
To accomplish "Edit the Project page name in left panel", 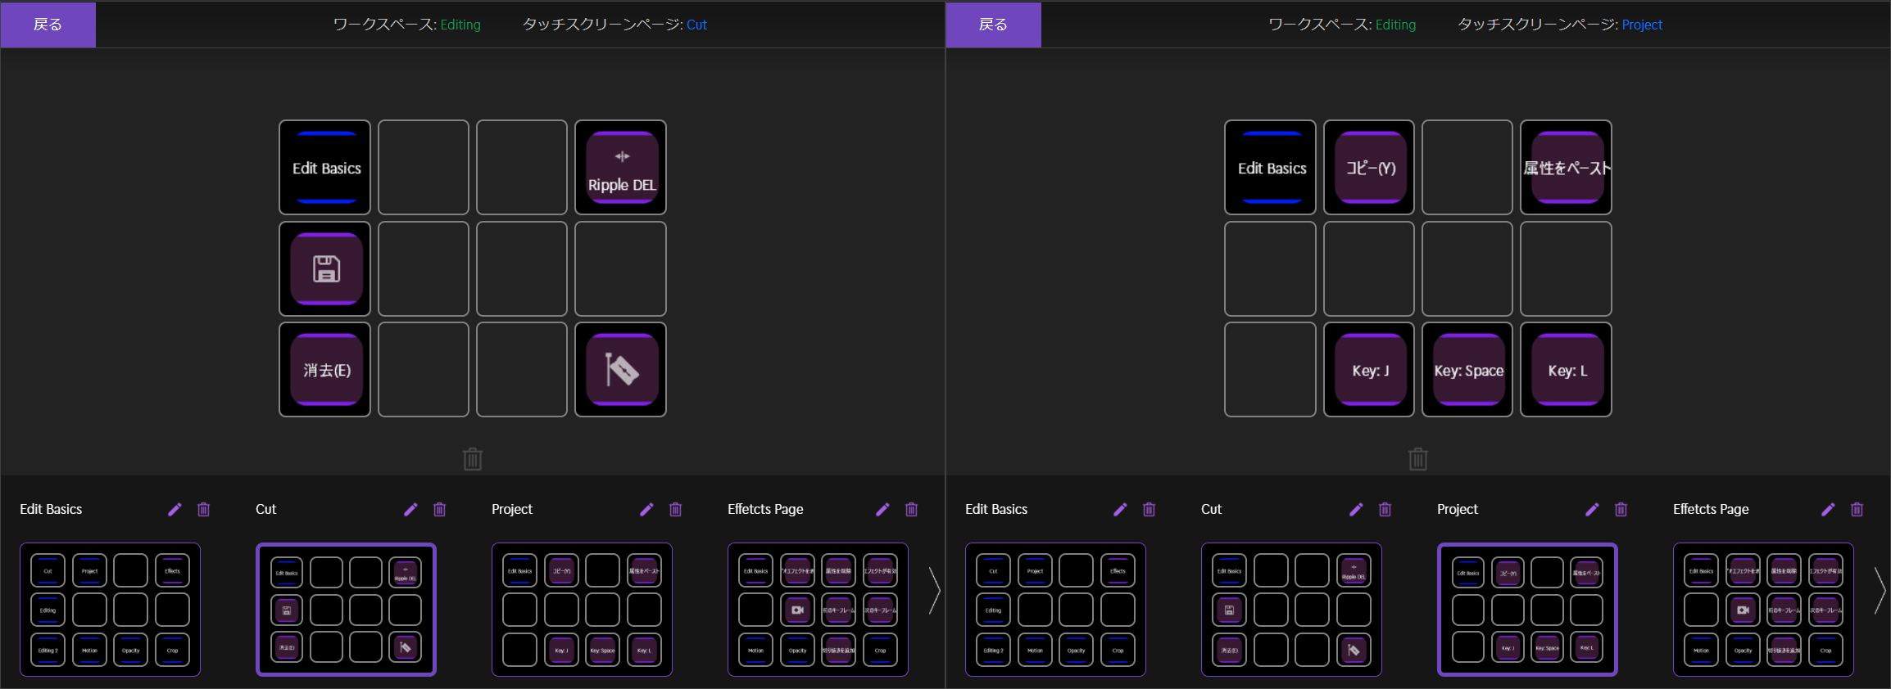I will [646, 510].
